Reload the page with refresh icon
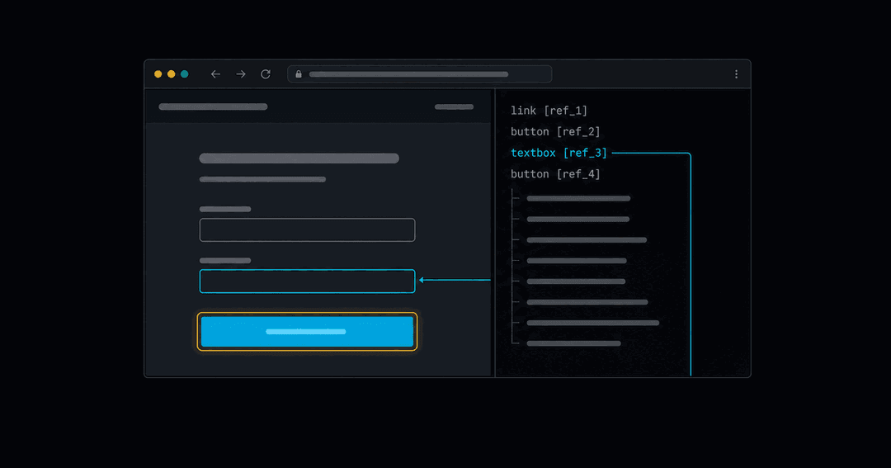 point(266,74)
